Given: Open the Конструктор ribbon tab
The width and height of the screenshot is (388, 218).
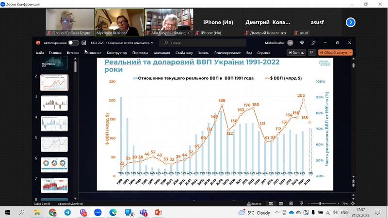Looking at the screenshot, I should [116, 53].
